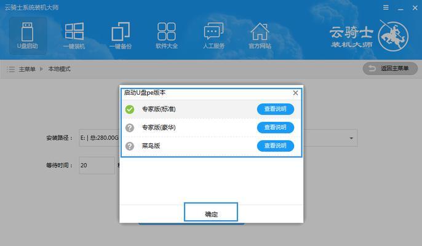The height and width of the screenshot is (246, 422).
Task: Click the 安装路径 label
Action: tap(60, 138)
